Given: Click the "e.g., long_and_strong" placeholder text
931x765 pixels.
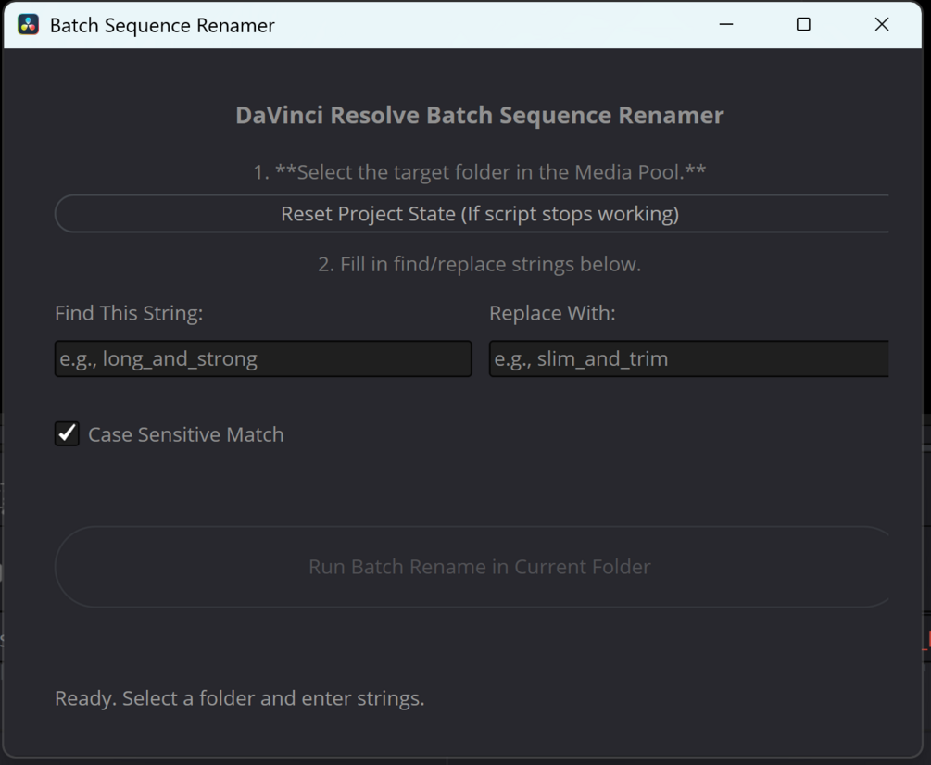Looking at the screenshot, I should (x=158, y=358).
